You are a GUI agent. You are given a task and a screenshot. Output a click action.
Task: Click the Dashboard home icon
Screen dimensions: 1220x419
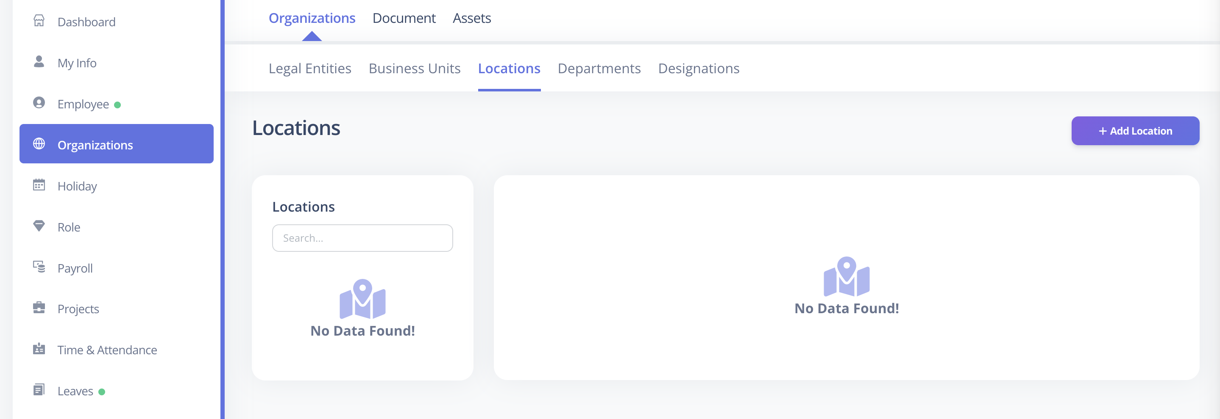[x=39, y=21]
